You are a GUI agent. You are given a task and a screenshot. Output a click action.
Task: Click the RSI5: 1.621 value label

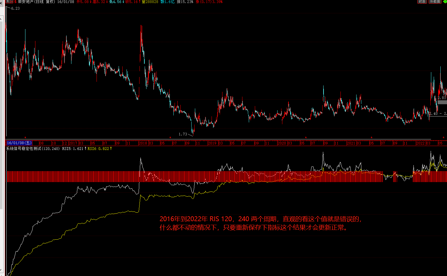(73, 149)
